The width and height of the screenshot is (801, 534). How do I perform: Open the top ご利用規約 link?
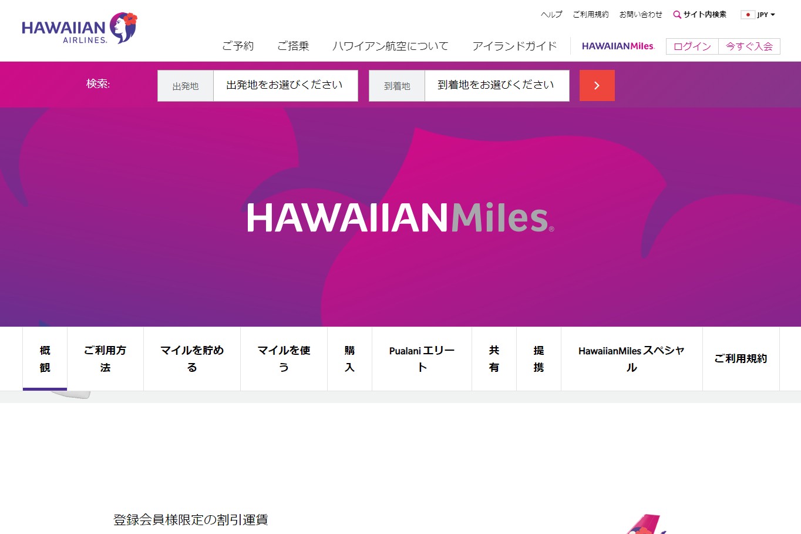click(x=591, y=15)
